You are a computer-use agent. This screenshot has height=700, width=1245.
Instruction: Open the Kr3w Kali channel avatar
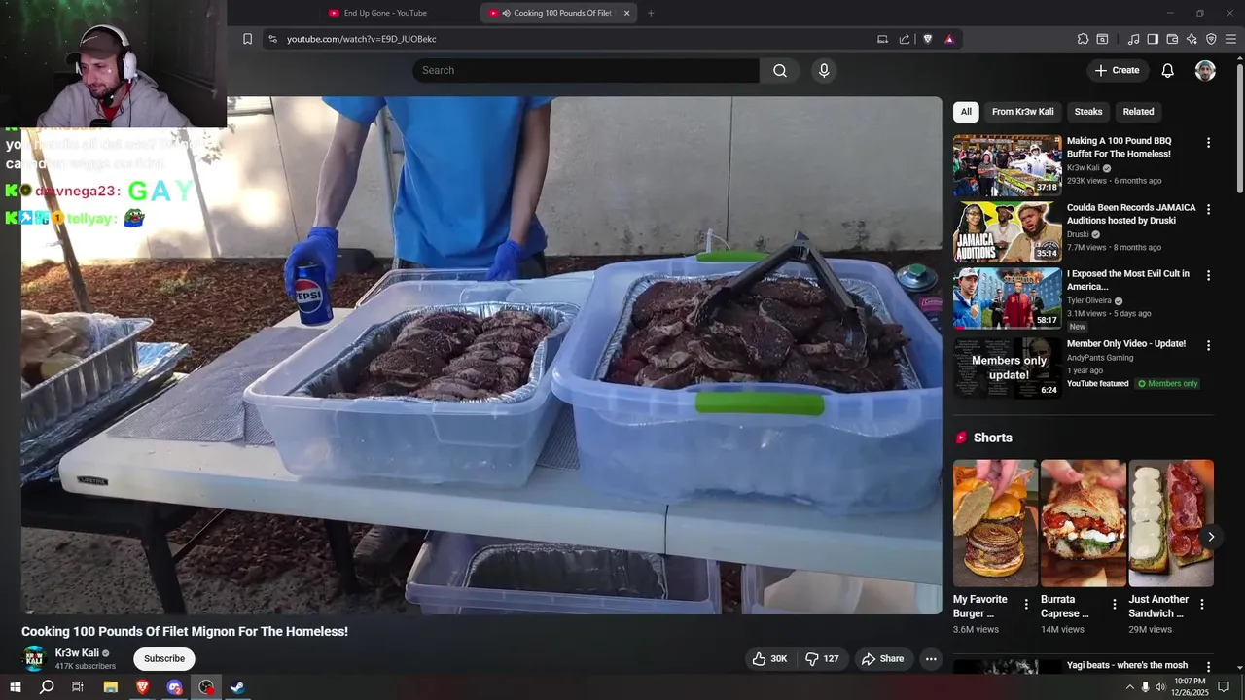click(35, 659)
